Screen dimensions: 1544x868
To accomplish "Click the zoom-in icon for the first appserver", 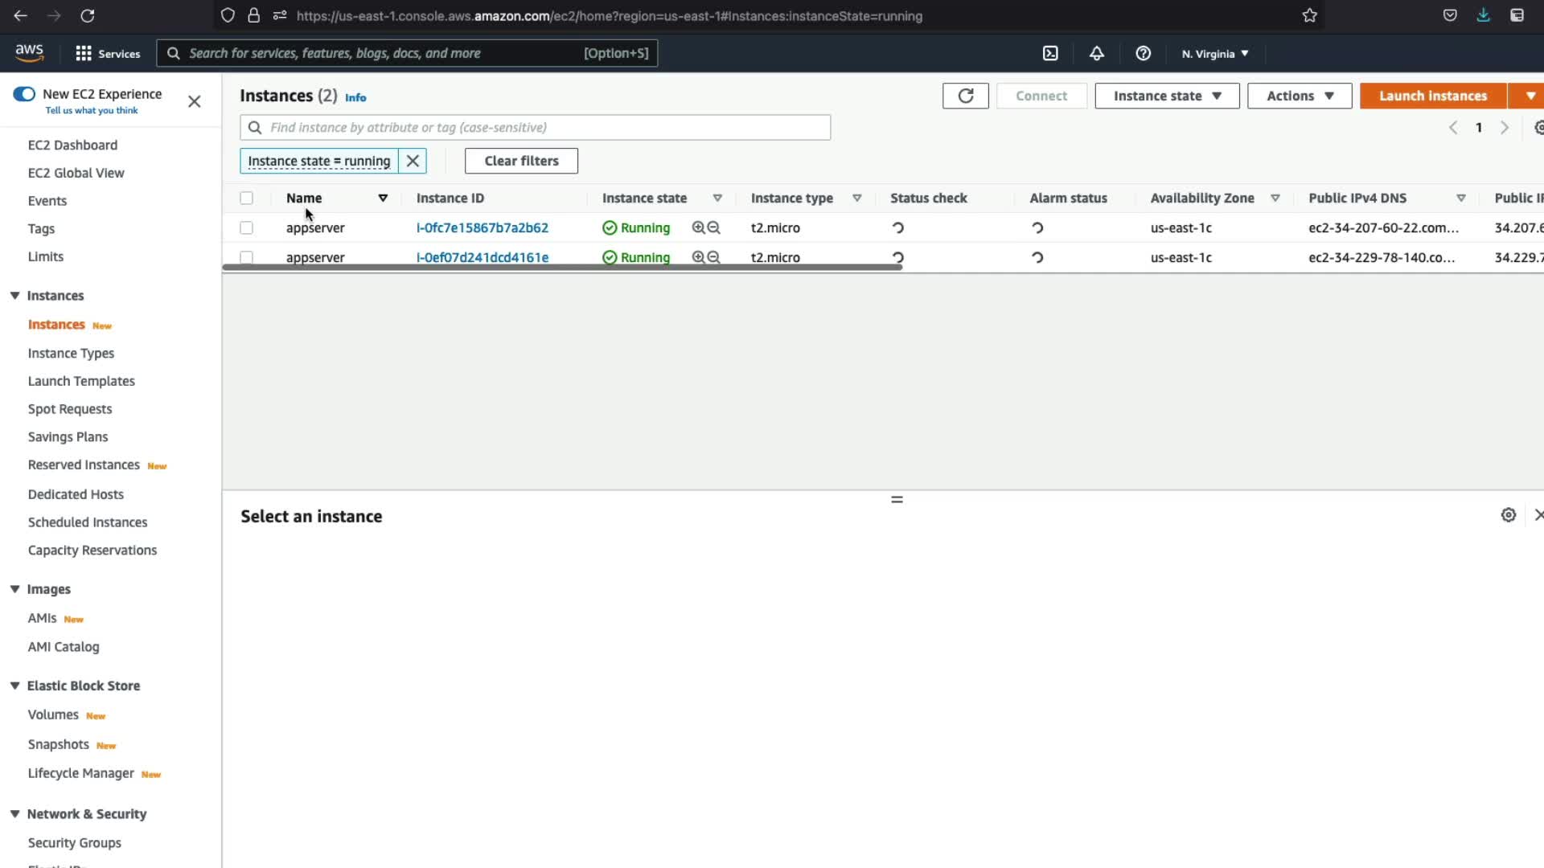I will click(x=698, y=228).
